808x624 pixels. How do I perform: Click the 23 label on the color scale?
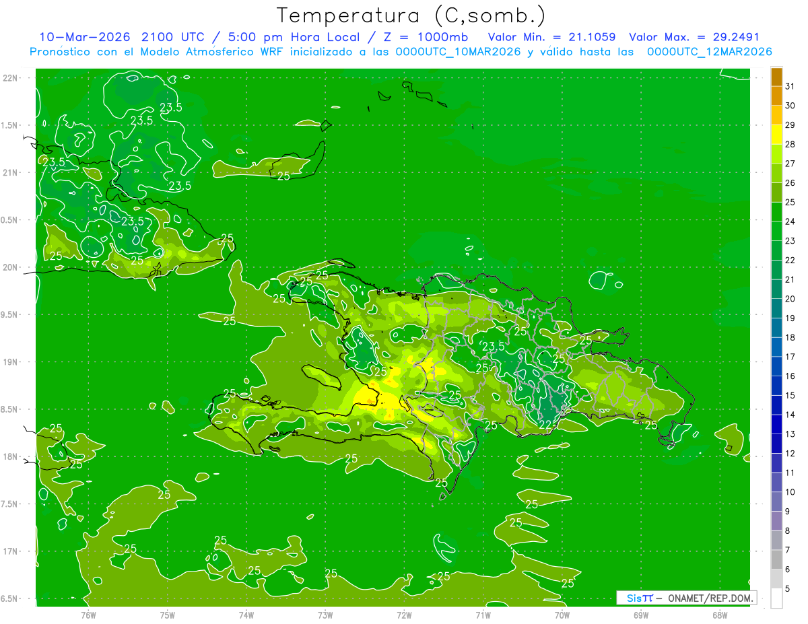tap(790, 241)
